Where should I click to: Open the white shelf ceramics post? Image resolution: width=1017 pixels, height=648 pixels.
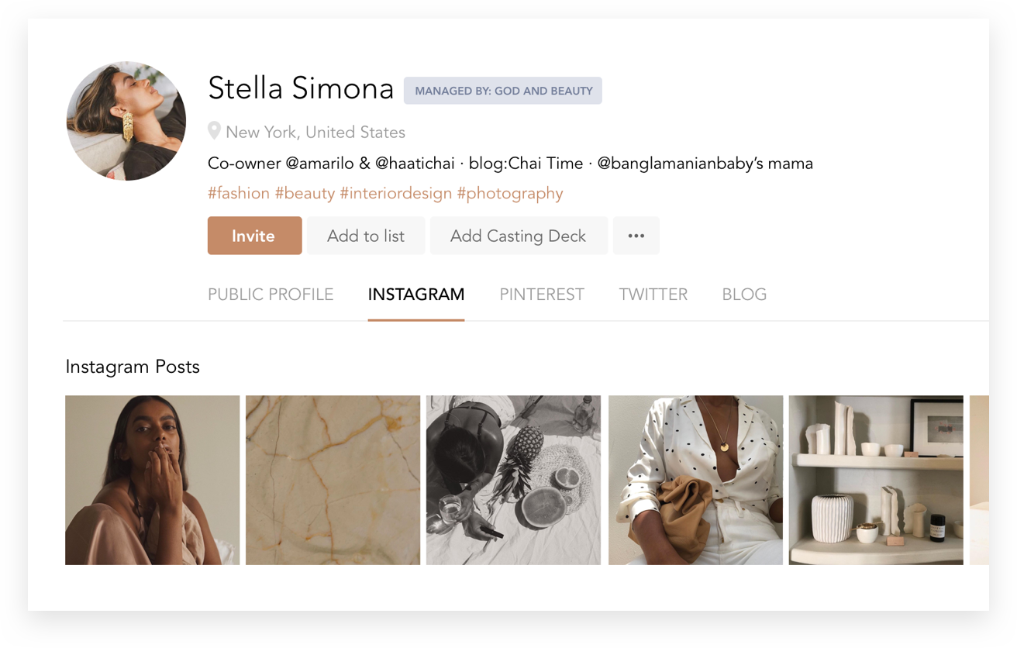(x=876, y=480)
